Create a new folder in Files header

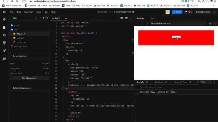(47, 18)
